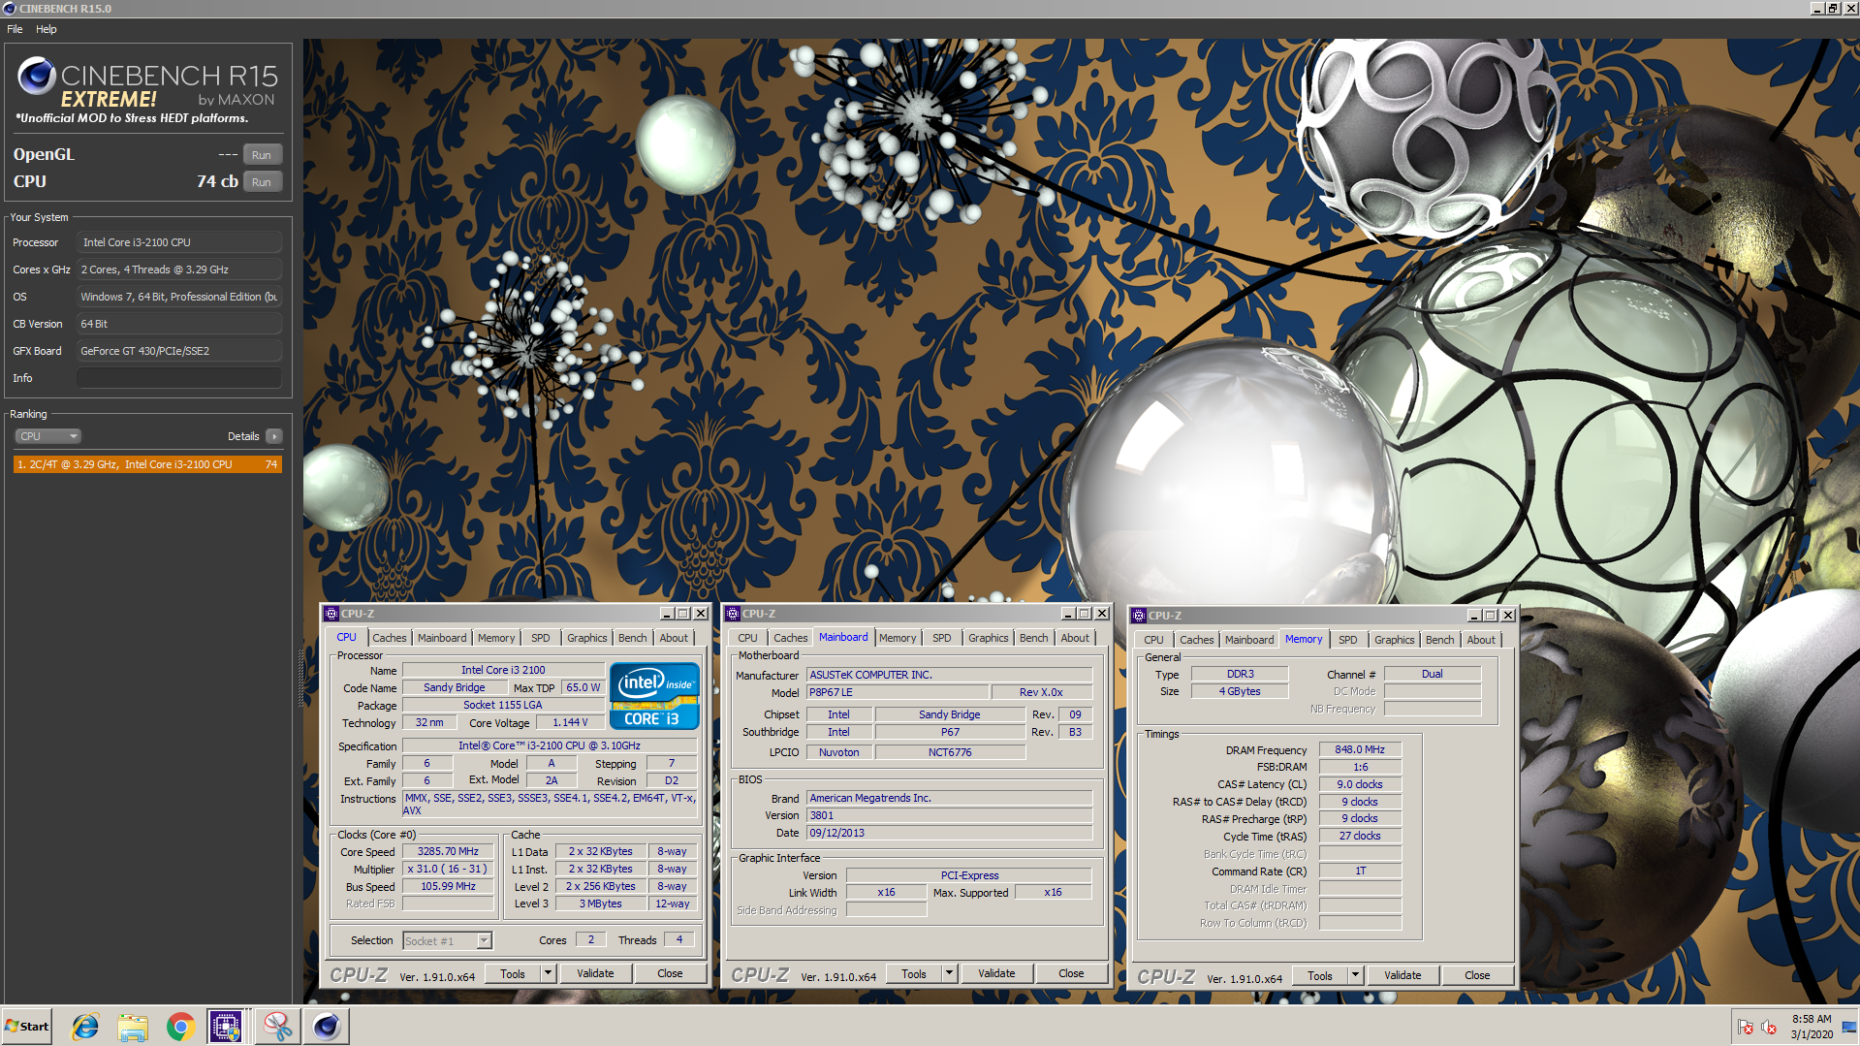
Task: Switch to CPU tab in Memory CPU-Z window
Action: pos(1153,640)
